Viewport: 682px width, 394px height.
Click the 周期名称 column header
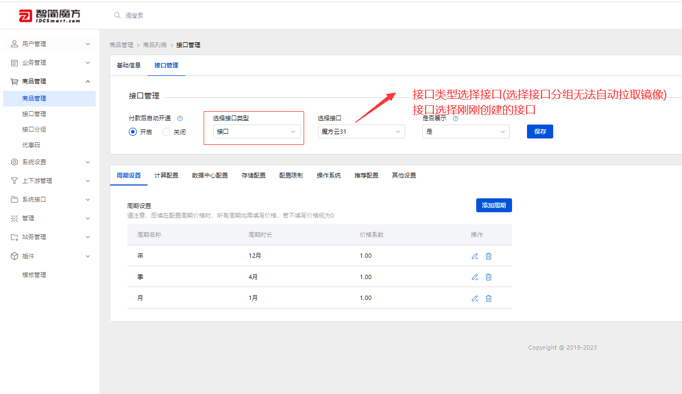click(149, 235)
